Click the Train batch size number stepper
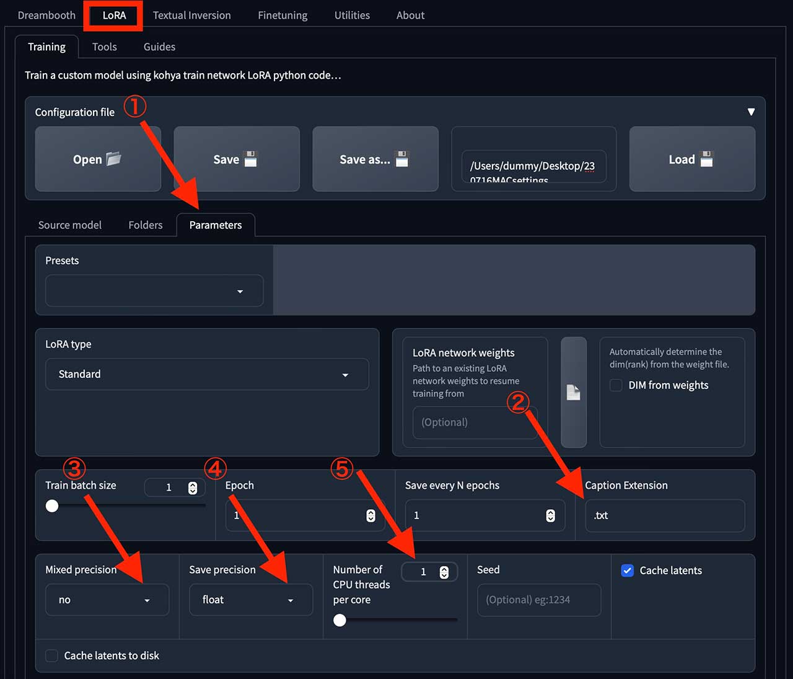The height and width of the screenshot is (679, 793). click(193, 488)
